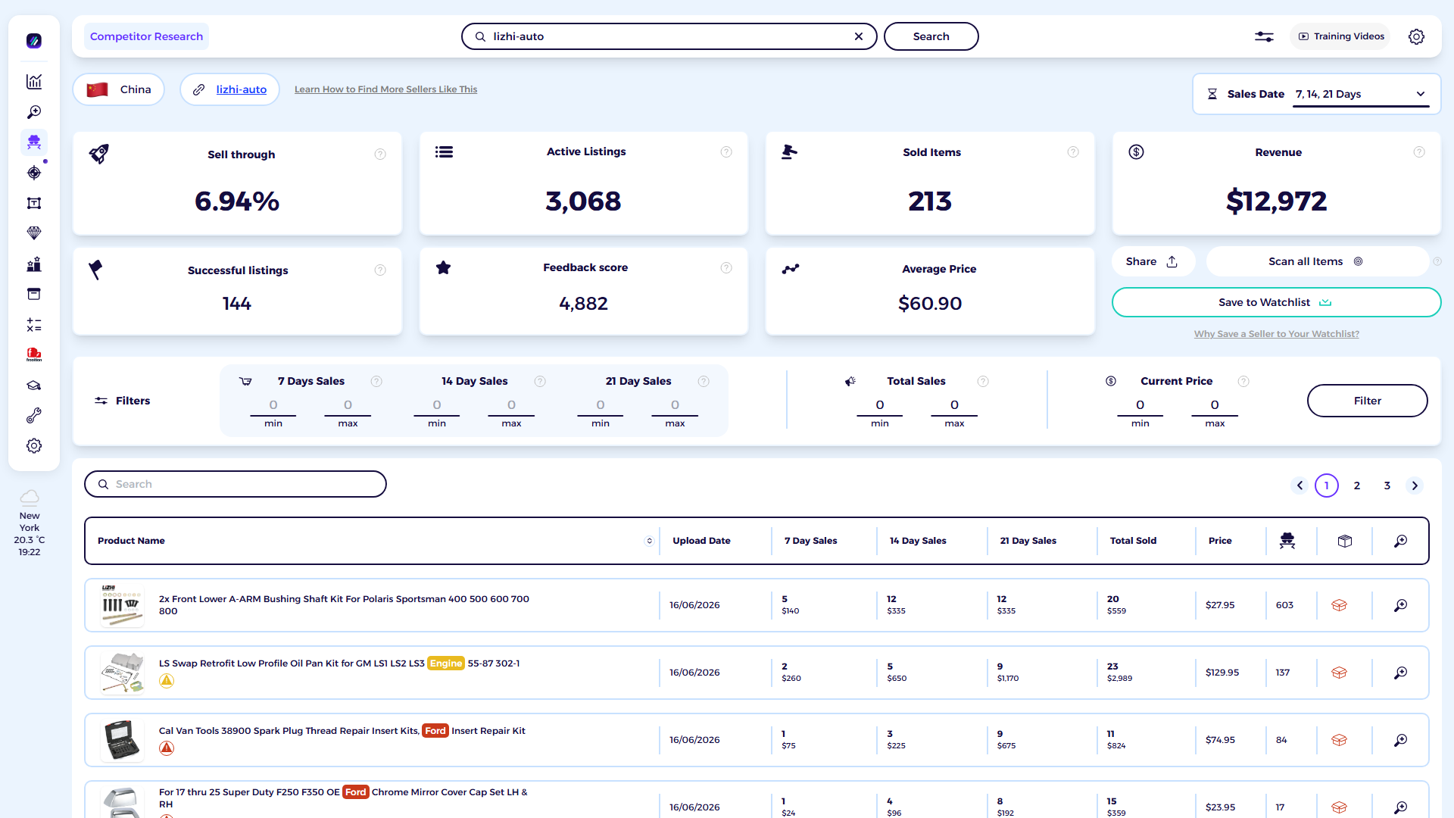Open the sidebar settings gear icon

(34, 446)
